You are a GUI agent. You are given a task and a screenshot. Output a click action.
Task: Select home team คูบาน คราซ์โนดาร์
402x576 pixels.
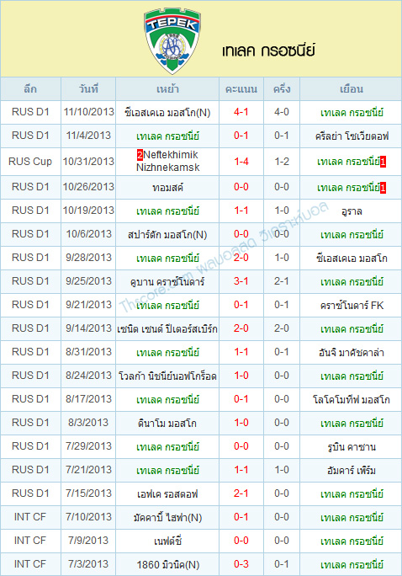(x=167, y=282)
